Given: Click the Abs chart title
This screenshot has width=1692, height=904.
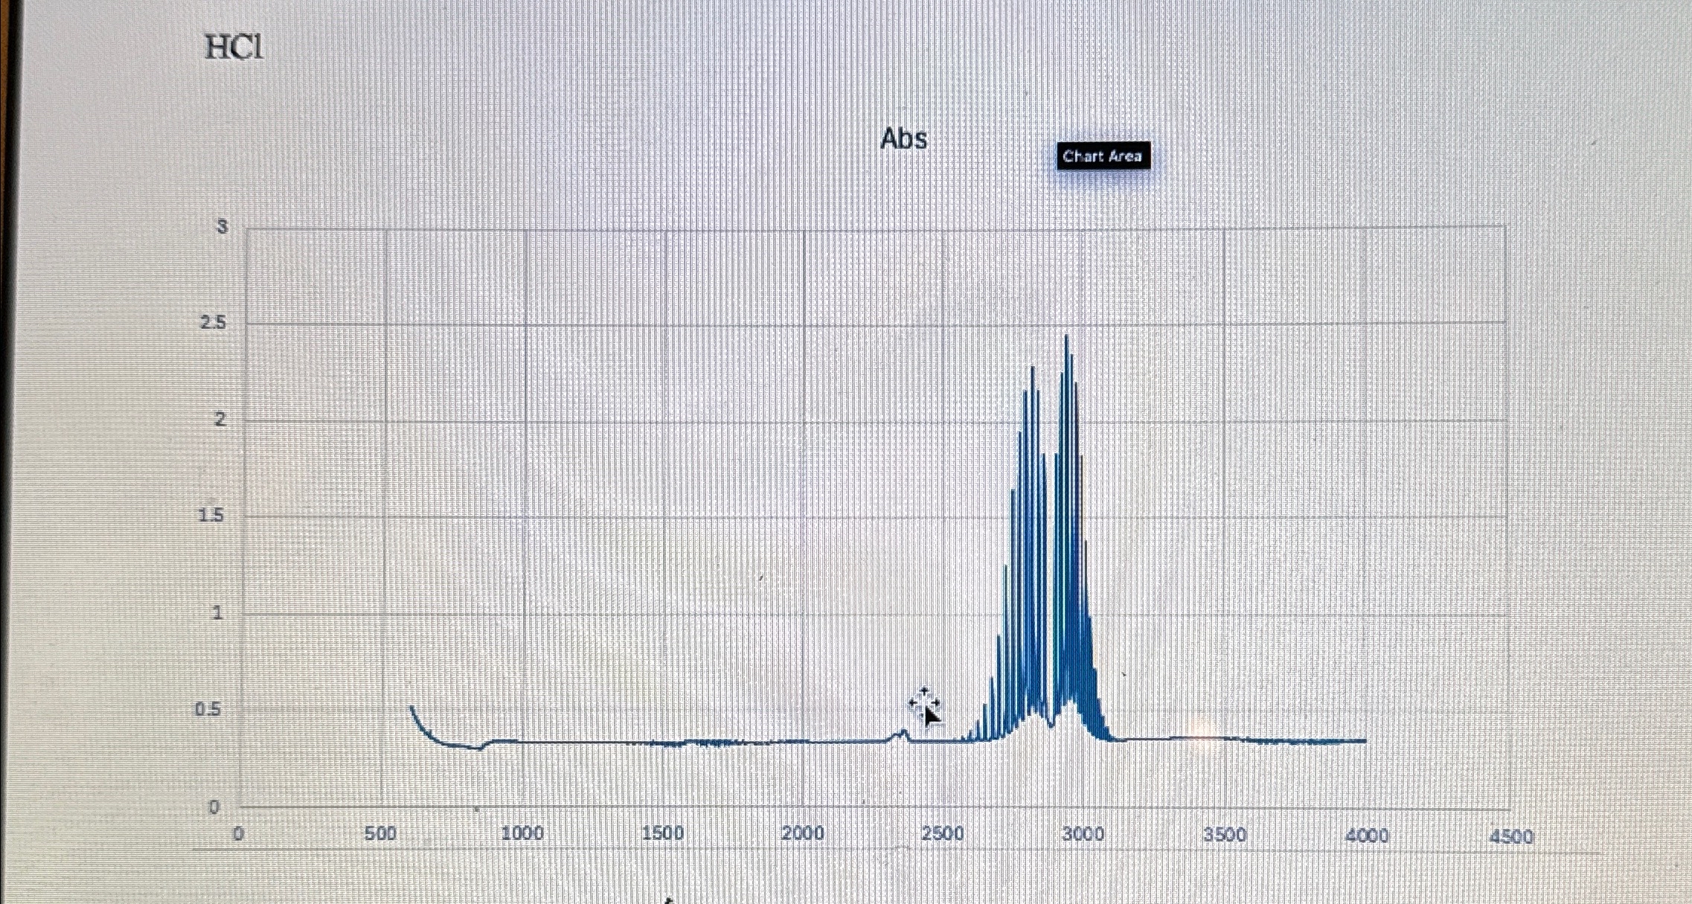Looking at the screenshot, I should tap(903, 139).
